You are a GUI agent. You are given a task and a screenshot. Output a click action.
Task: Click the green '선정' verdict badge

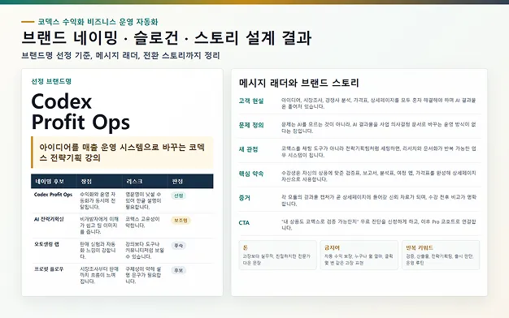coord(179,196)
